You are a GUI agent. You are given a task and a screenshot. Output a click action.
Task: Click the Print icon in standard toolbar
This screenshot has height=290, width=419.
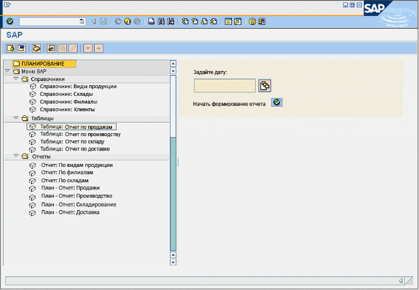pyautogui.click(x=152, y=21)
